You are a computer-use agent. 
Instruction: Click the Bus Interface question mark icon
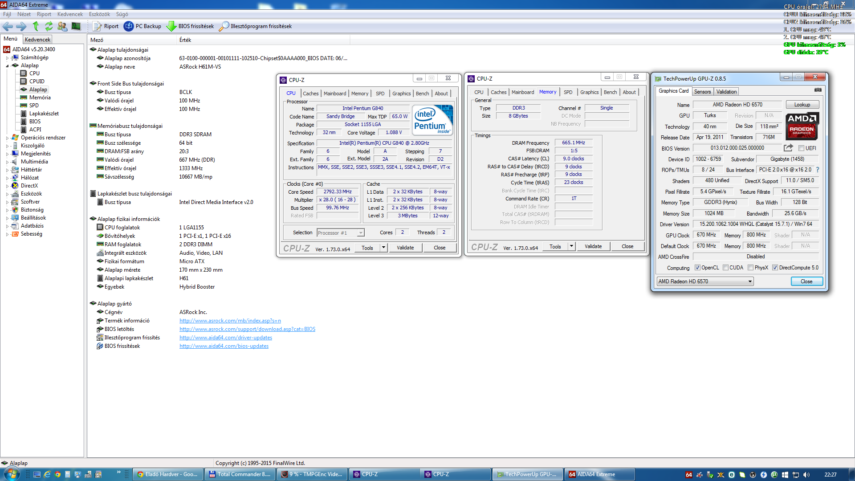(818, 170)
